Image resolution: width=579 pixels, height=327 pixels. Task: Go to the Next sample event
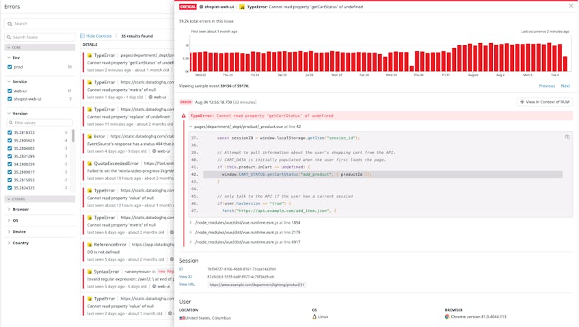[565, 86]
